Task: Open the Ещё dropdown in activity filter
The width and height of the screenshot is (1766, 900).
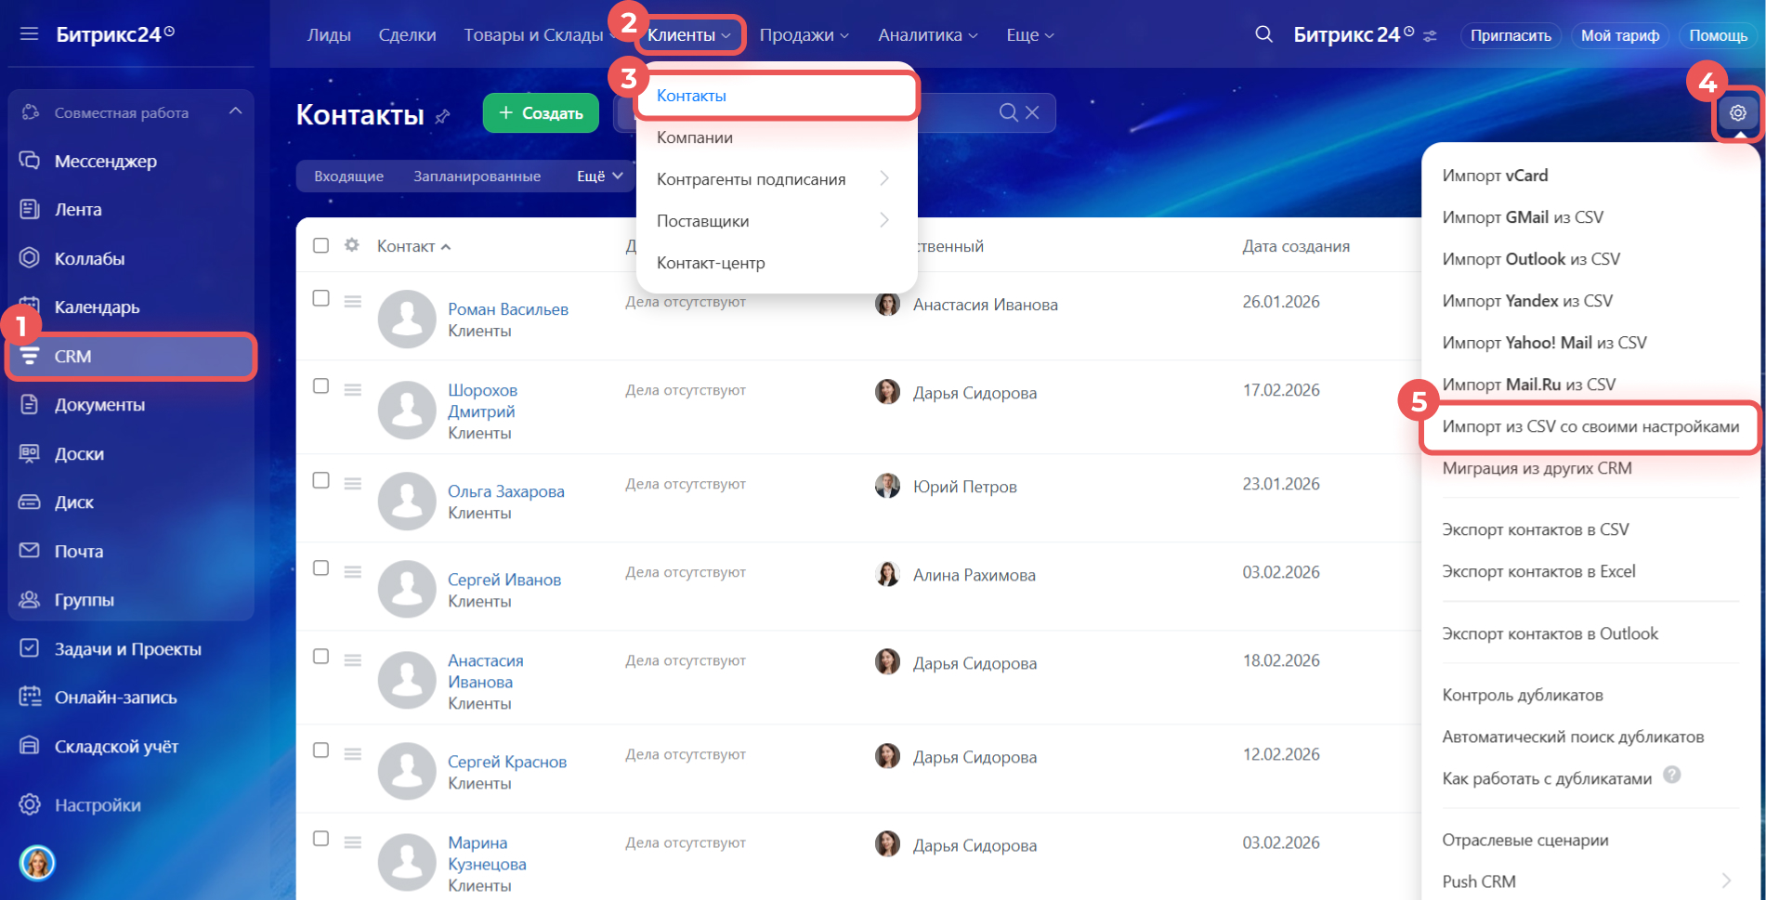Action: coord(599,176)
